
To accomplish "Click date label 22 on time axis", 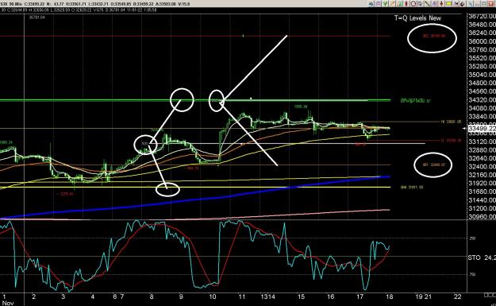I will [x=457, y=296].
